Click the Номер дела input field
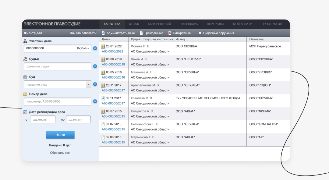 (x=57, y=101)
